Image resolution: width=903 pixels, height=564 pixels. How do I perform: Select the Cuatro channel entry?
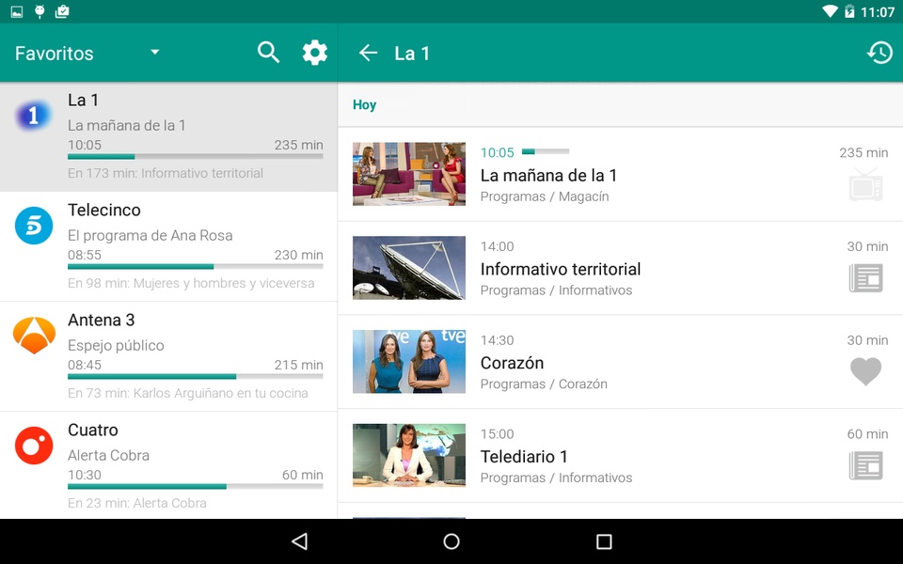pyautogui.click(x=168, y=465)
